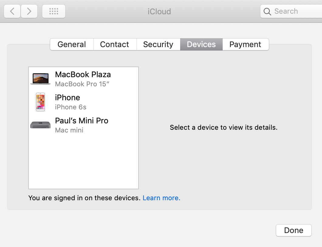Switch to the General tab
This screenshot has width=322, height=247.
[72, 44]
